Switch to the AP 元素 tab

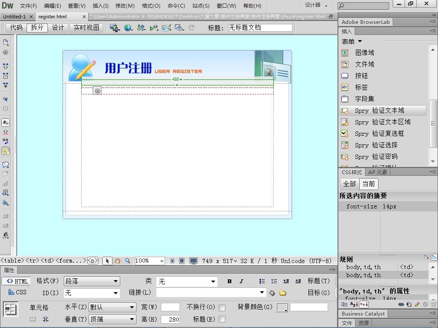click(x=377, y=173)
